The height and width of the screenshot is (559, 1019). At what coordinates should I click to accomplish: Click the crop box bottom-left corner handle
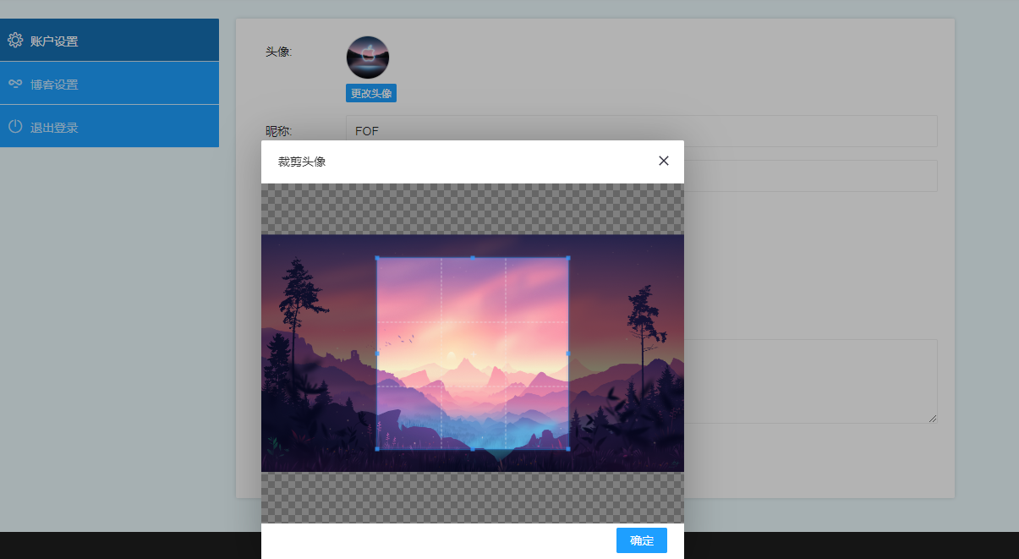377,449
